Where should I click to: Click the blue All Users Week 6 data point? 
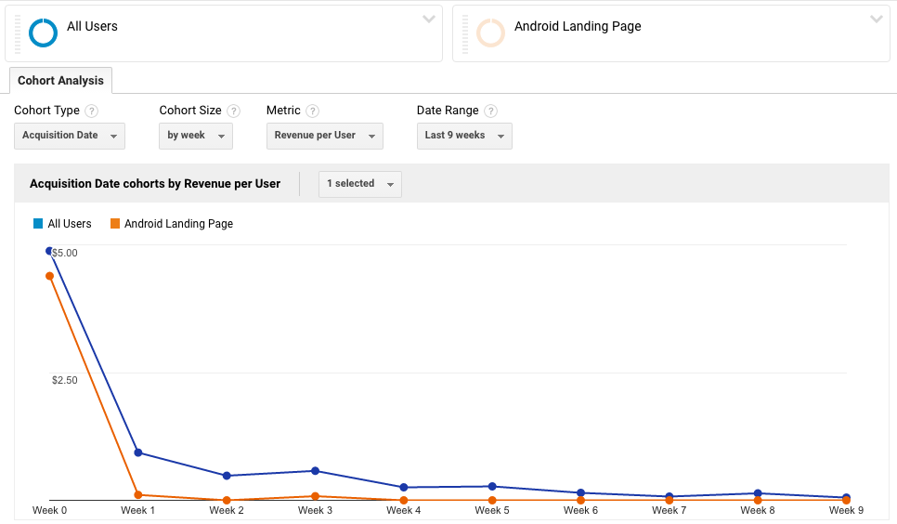coord(580,492)
